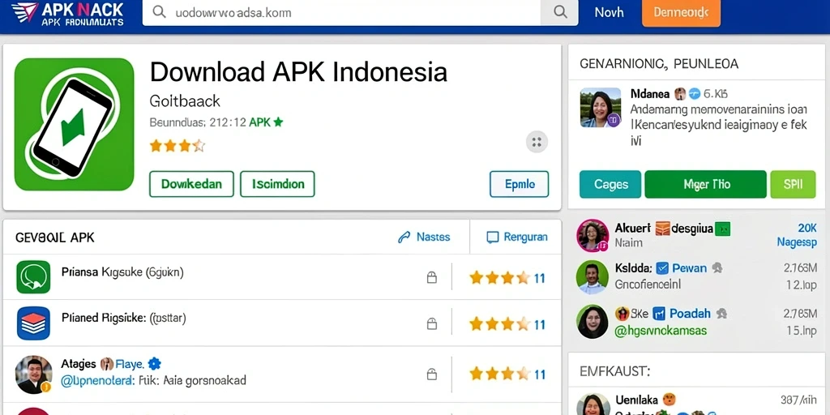Click the Epmle button
The image size is (830, 415).
pos(520,184)
